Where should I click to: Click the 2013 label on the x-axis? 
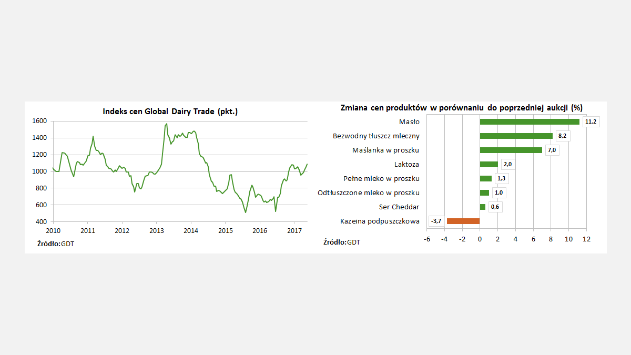pos(156,230)
